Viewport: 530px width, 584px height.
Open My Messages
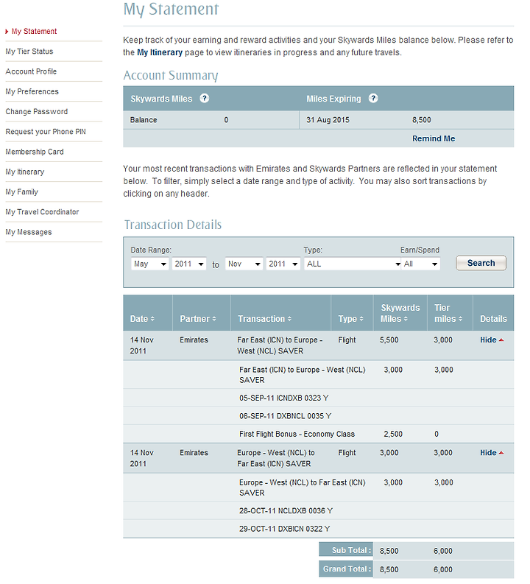click(x=29, y=232)
